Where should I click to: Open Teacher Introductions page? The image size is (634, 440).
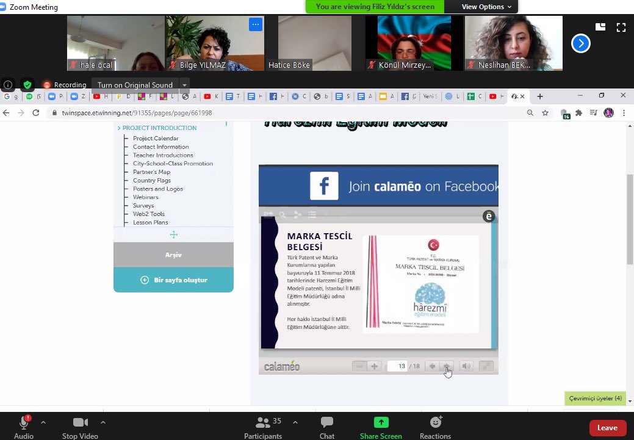coord(163,155)
